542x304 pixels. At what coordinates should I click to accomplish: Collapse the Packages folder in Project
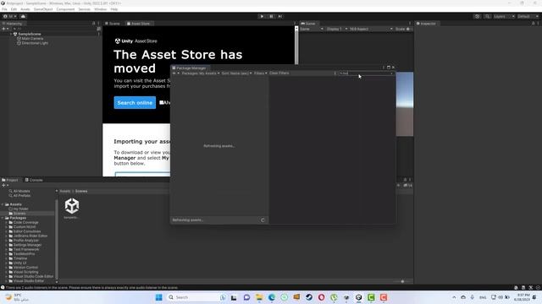3,218
